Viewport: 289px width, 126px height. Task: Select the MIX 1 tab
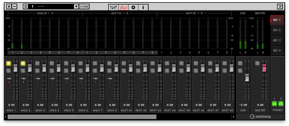(277, 20)
